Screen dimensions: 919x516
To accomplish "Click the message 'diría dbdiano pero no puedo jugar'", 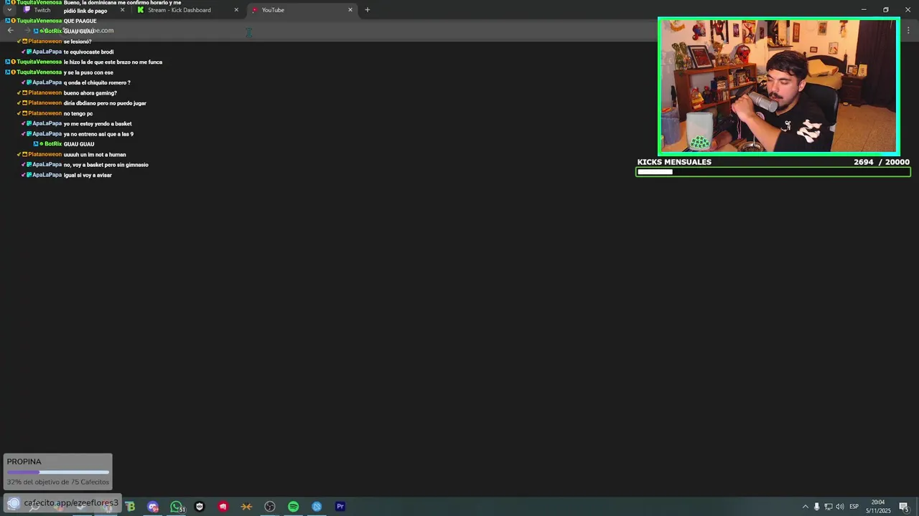I will pos(105,103).
